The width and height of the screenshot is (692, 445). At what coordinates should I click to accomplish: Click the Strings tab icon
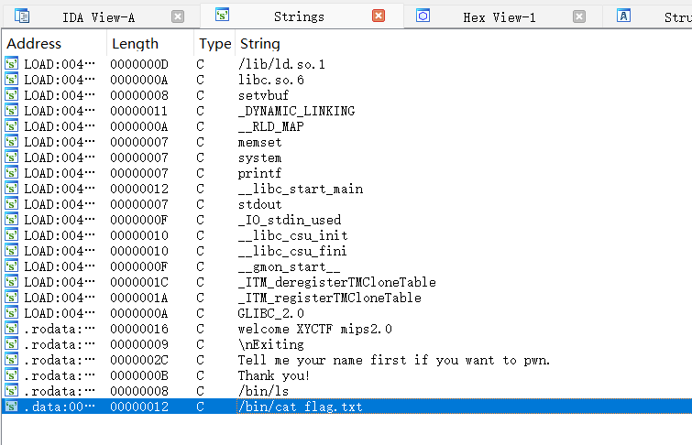coord(222,16)
